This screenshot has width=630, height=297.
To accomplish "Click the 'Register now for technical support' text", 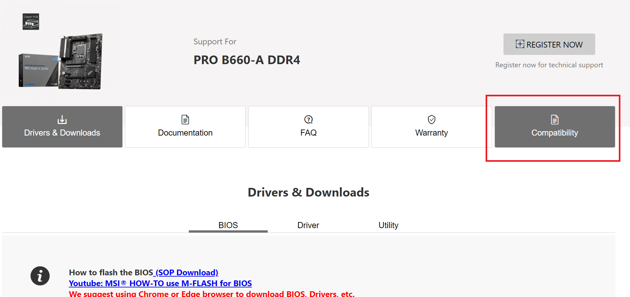I will [x=549, y=65].
